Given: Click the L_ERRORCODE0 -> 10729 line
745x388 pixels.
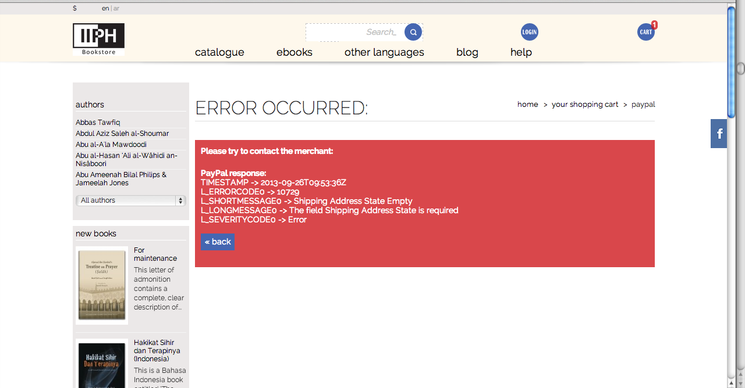Looking at the screenshot, I should 250,192.
